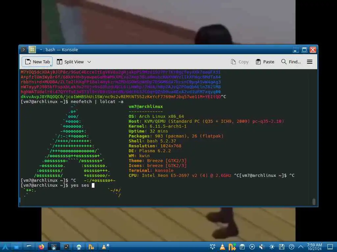Click the grid icon next to Konsole title
The width and height of the screenshot is (337, 252).
pyautogui.click(x=32, y=50)
